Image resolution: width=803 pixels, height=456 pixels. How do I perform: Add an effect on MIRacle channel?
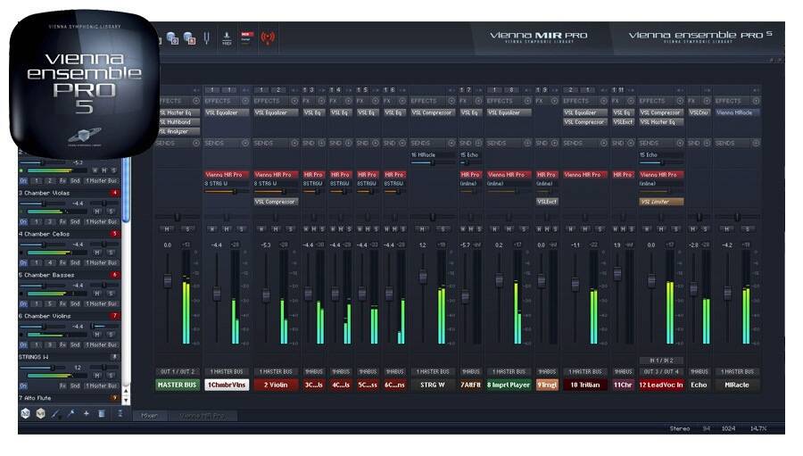[x=756, y=101]
